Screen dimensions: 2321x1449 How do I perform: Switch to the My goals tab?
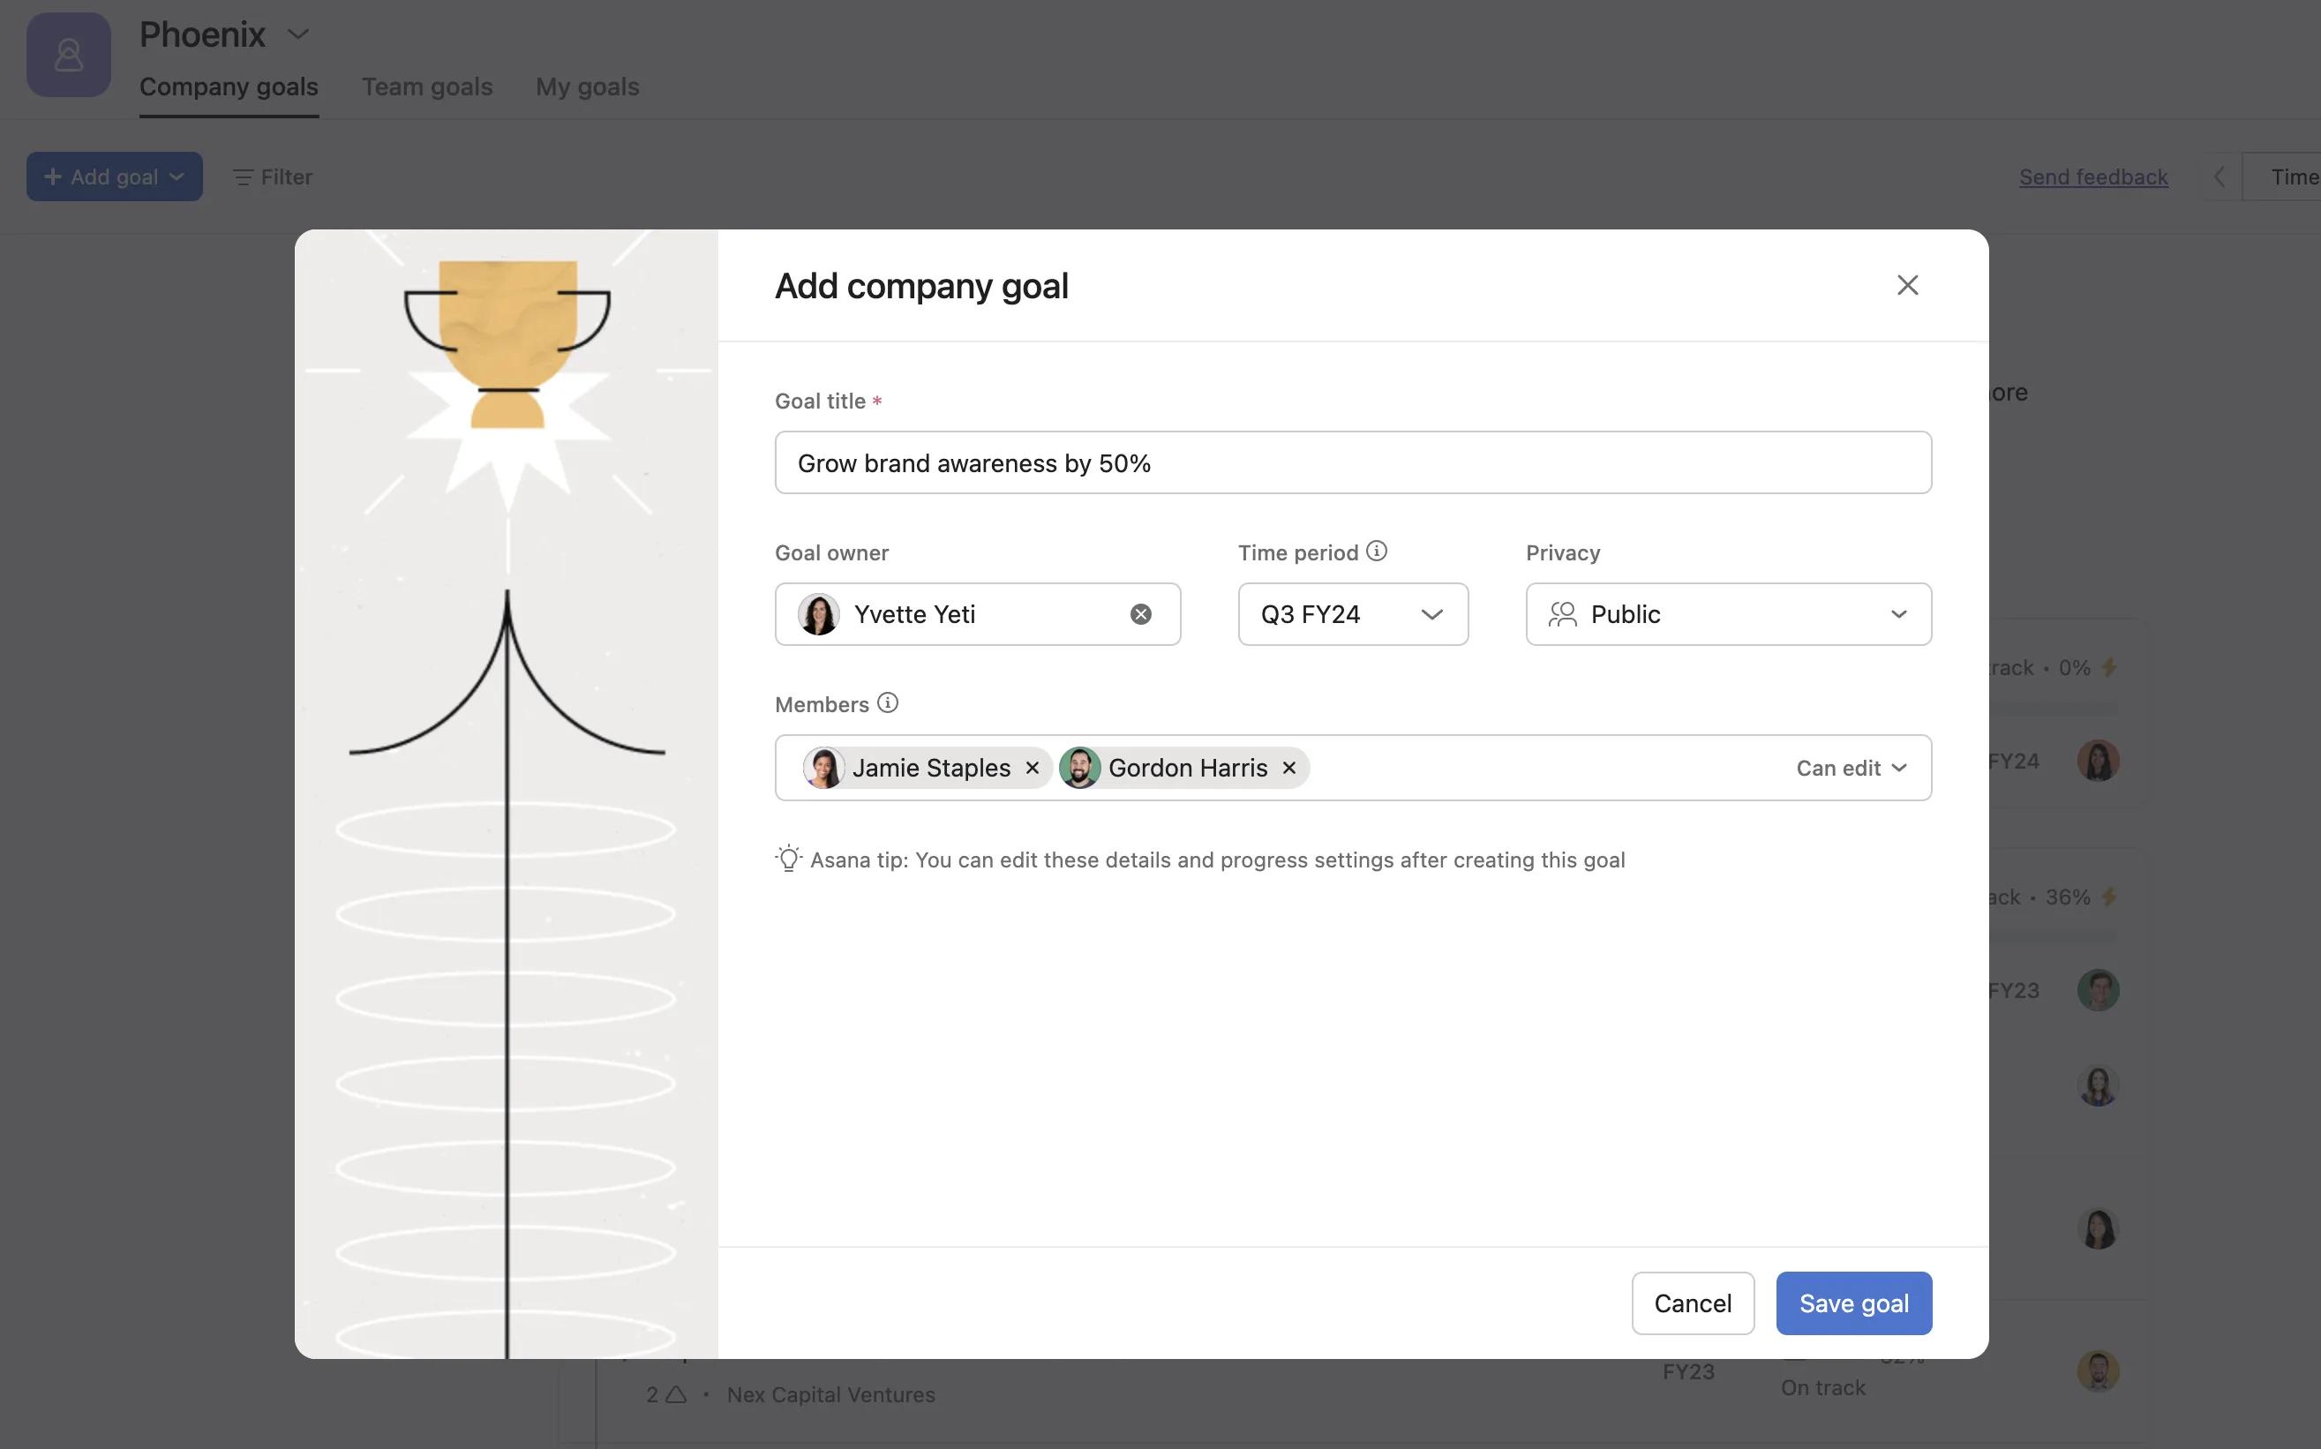point(587,86)
